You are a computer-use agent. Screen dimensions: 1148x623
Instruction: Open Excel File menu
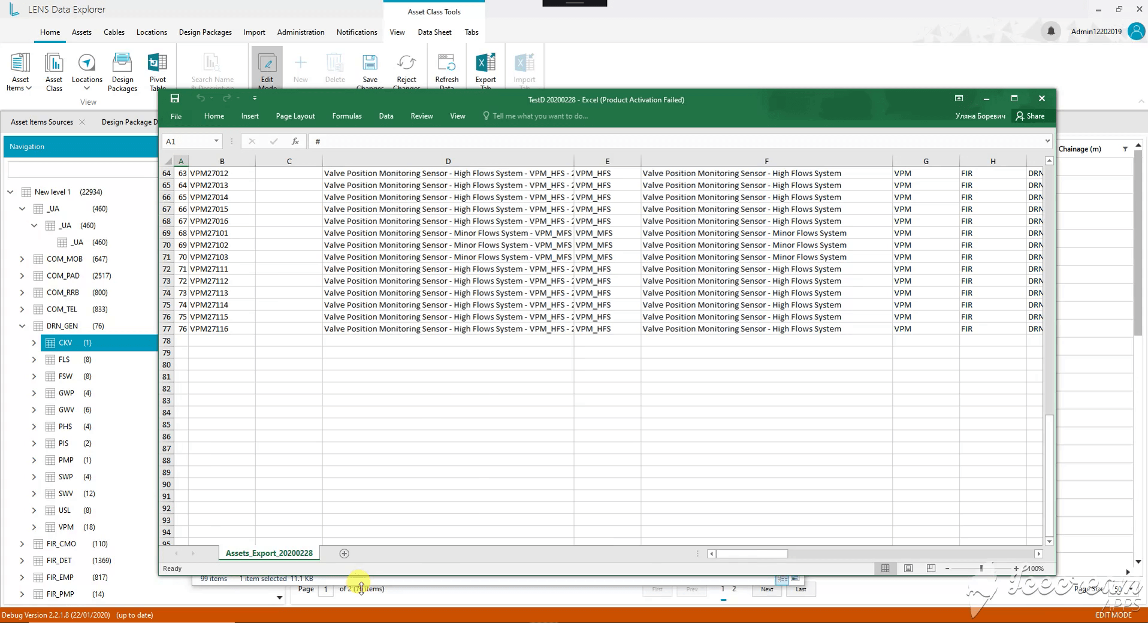coord(176,116)
